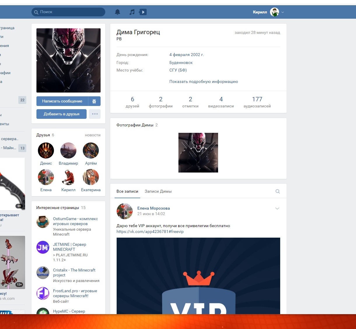Viewport: 356px width, 329px height.
Task: Open the photo thumbnail in Фотографии Димы
Action: click(x=198, y=153)
